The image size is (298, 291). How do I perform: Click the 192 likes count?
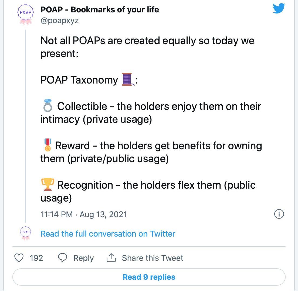coord(36,258)
